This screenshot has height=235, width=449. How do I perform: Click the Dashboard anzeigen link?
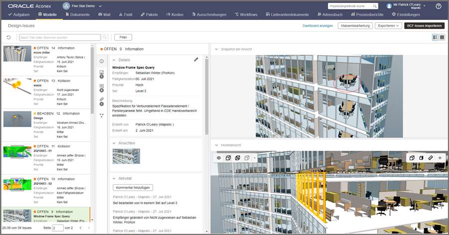click(x=318, y=25)
